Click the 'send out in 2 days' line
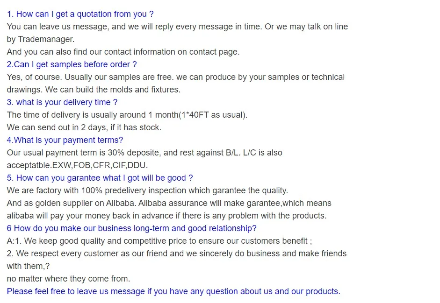 84,127
